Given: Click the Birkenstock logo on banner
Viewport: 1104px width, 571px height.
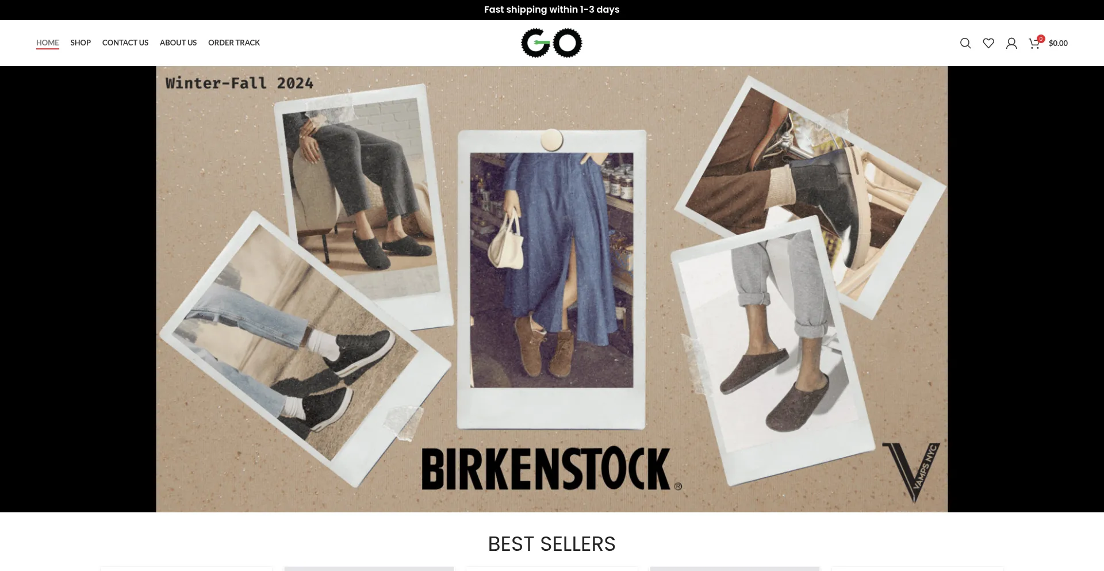Looking at the screenshot, I should pos(551,469).
